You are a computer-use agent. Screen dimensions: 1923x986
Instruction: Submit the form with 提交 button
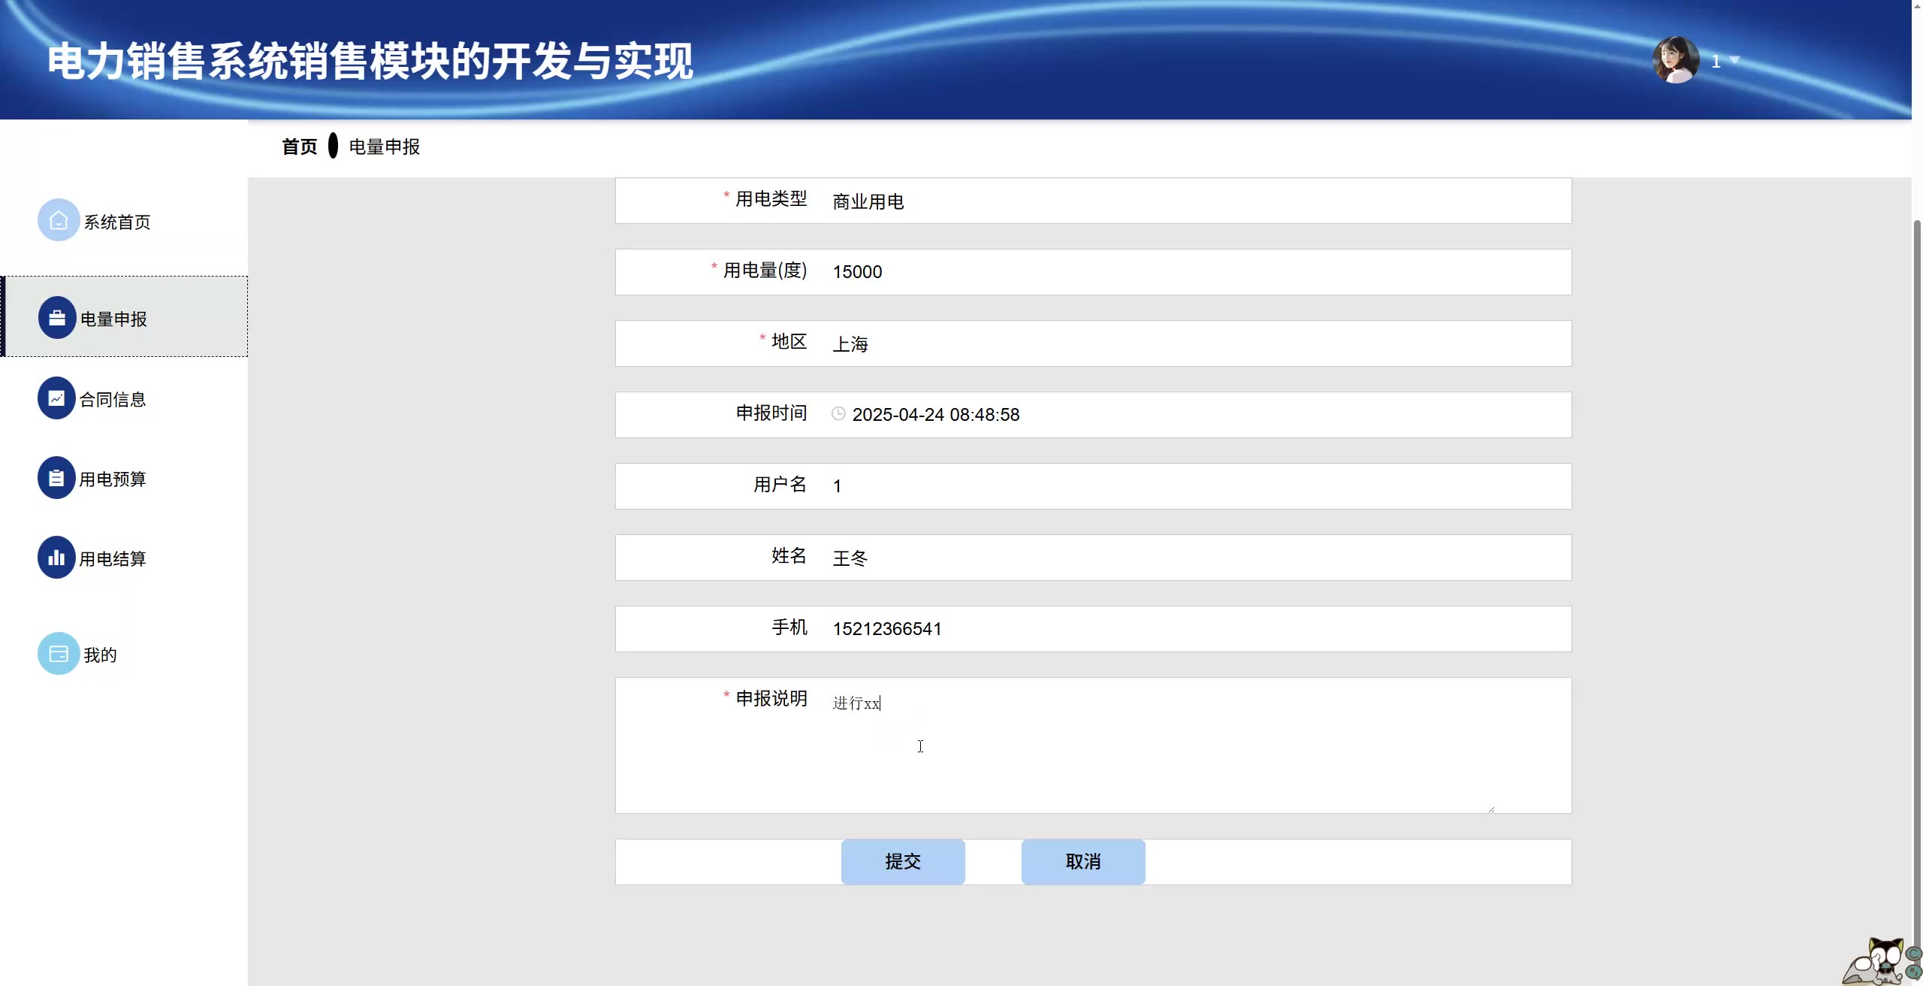click(903, 862)
